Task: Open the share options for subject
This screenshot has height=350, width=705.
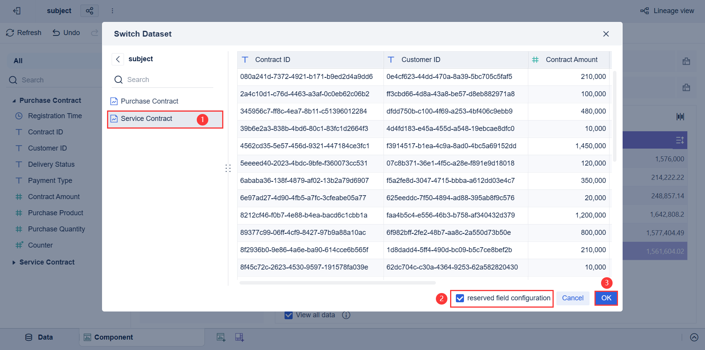Action: coord(89,11)
